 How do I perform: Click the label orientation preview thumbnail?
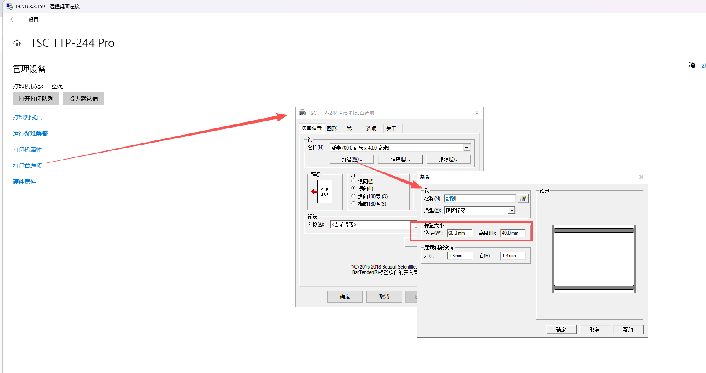(324, 191)
